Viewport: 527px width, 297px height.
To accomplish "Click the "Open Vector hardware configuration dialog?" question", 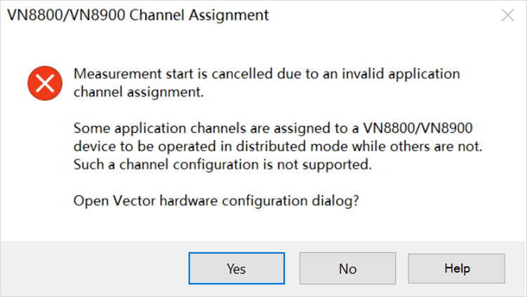I will pos(217,200).
